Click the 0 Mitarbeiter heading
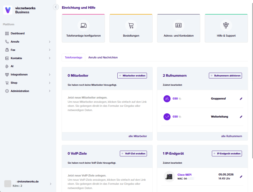253x192 pixels. coord(78,75)
